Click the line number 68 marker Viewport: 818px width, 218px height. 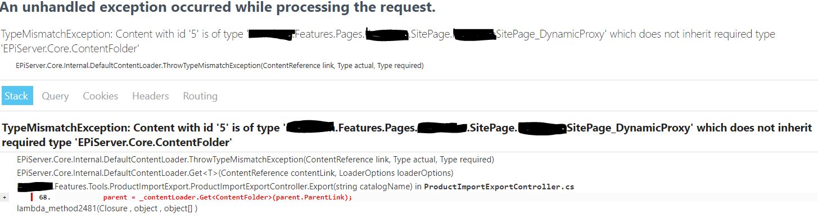(45, 198)
